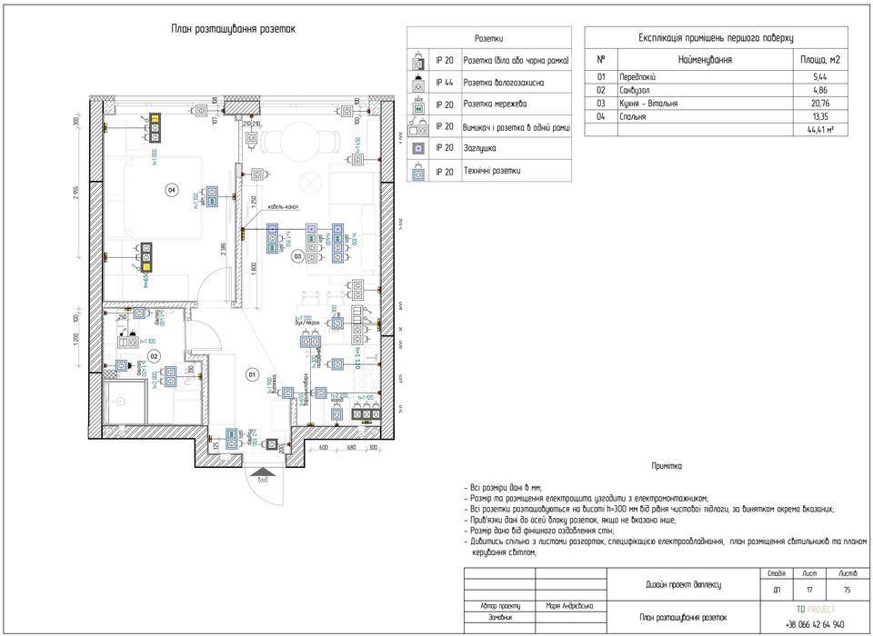Select room marker 01 in the hallway
The width and height of the screenshot is (873, 636).
click(252, 374)
